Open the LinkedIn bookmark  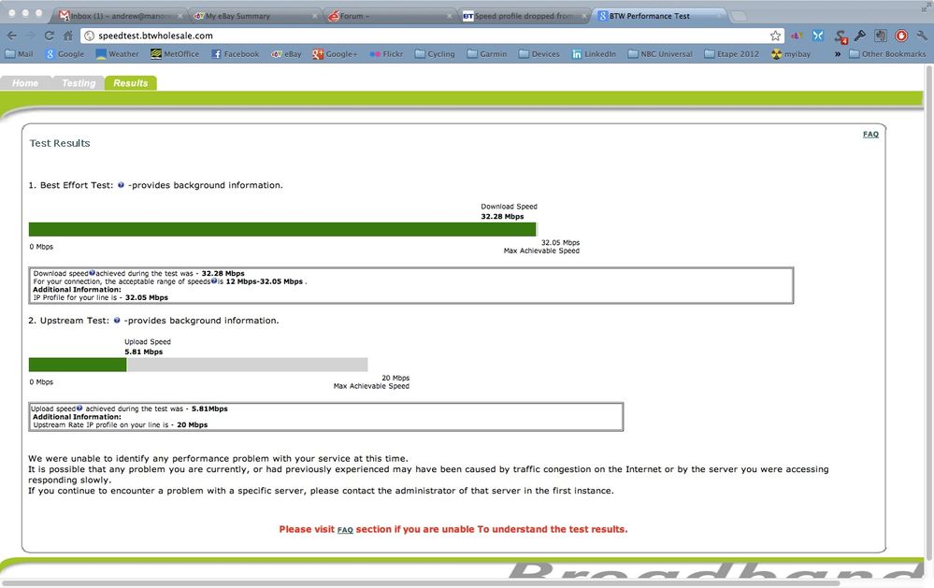pos(594,53)
